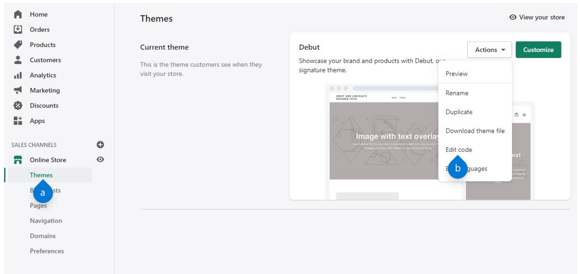Click shopping bag icon in mobile preview
580x274 pixels.
pyautogui.click(x=516, y=115)
